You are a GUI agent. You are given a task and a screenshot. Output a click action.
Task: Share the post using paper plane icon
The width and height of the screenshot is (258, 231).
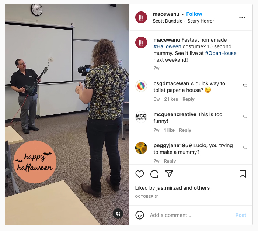(169, 174)
